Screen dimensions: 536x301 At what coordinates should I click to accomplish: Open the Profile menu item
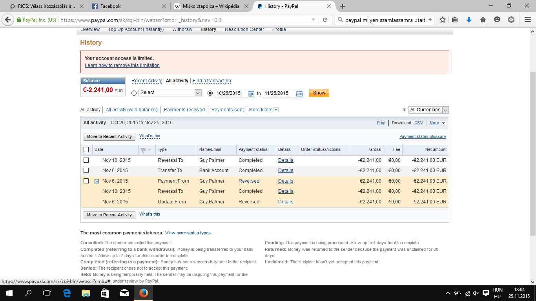tap(279, 29)
